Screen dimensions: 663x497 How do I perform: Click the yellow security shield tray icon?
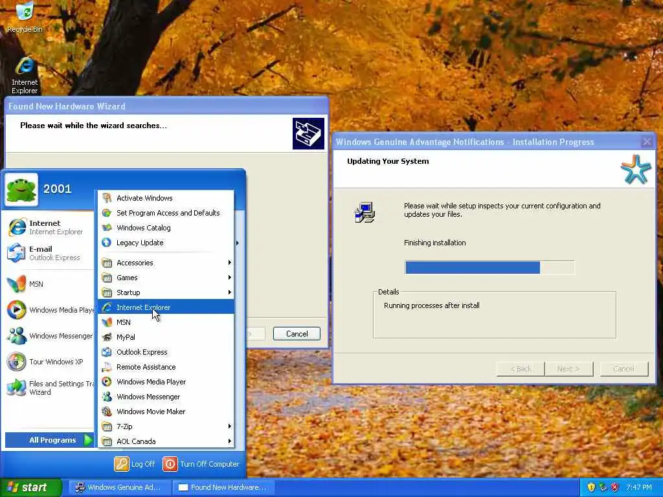coord(591,487)
